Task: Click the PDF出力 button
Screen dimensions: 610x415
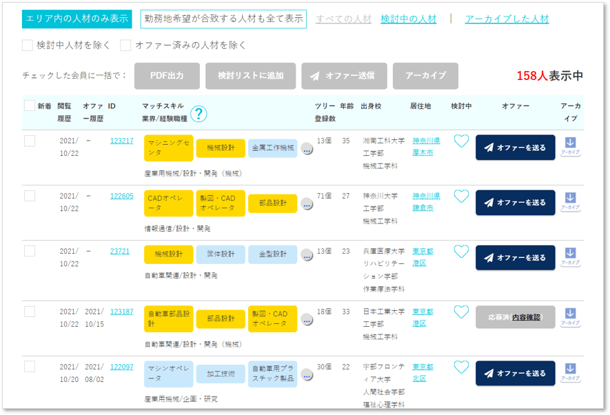Action: [167, 76]
